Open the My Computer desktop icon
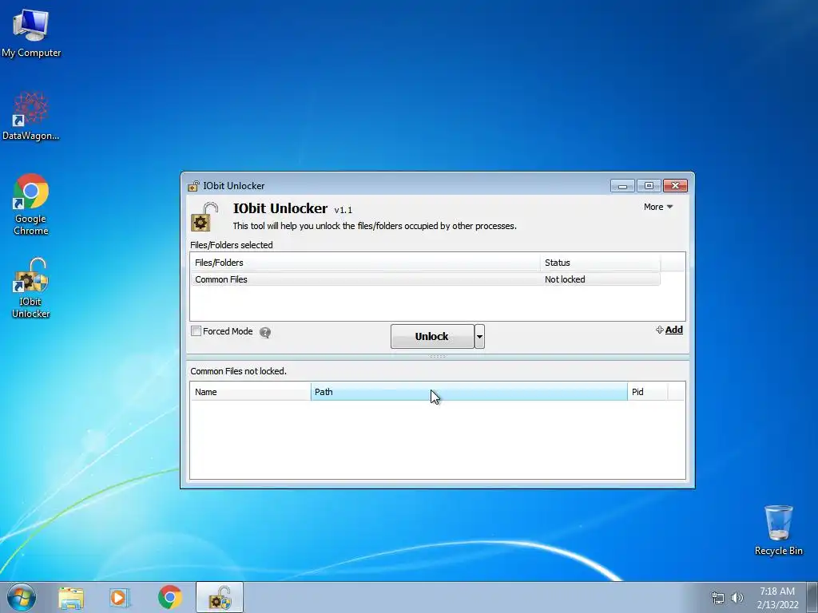This screenshot has height=613, width=818. [x=31, y=33]
